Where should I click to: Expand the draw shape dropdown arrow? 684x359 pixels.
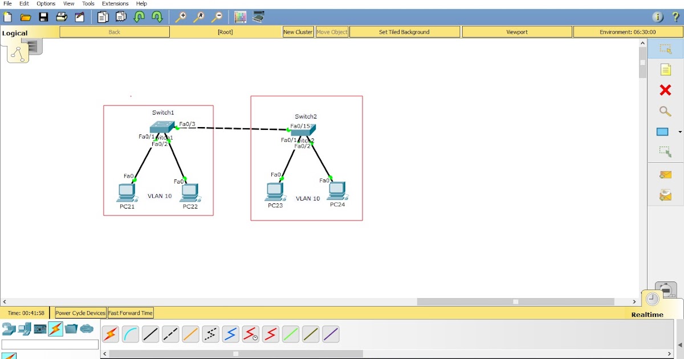680,132
